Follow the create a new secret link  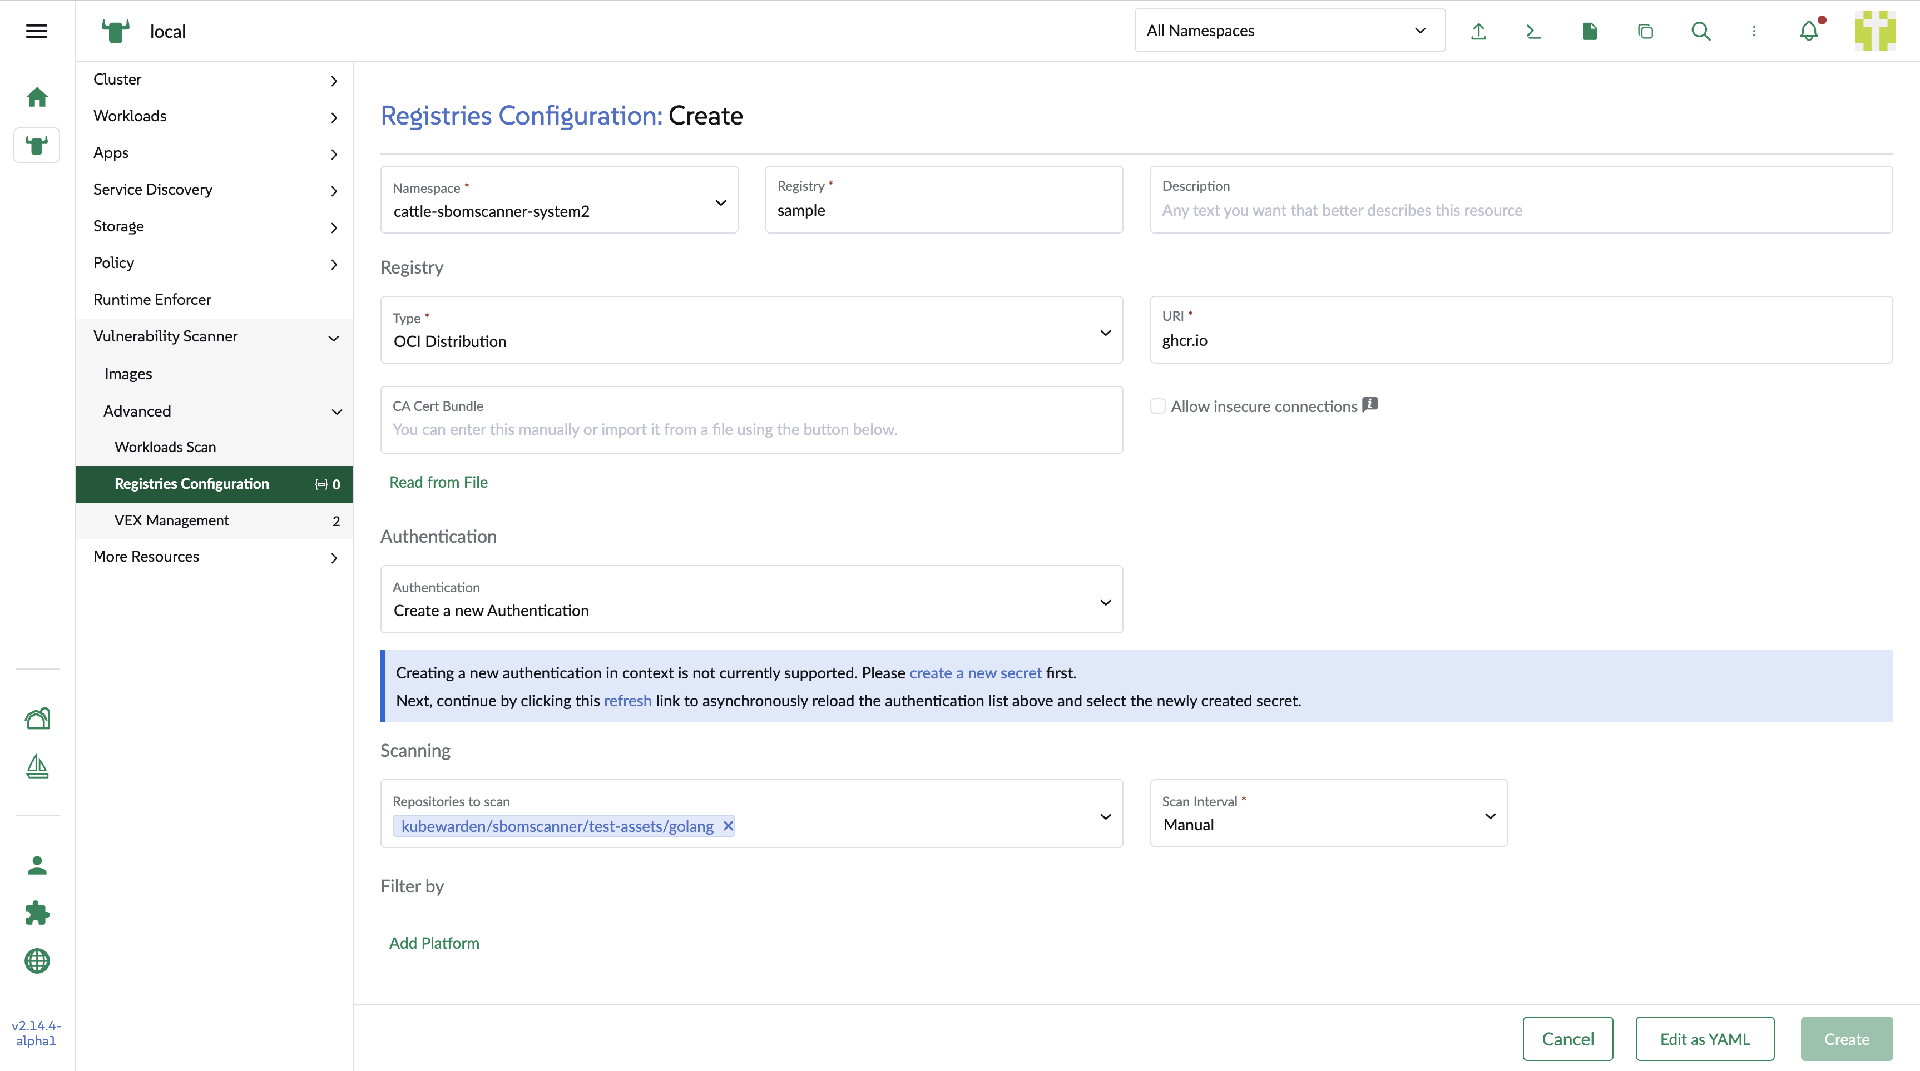(x=975, y=673)
